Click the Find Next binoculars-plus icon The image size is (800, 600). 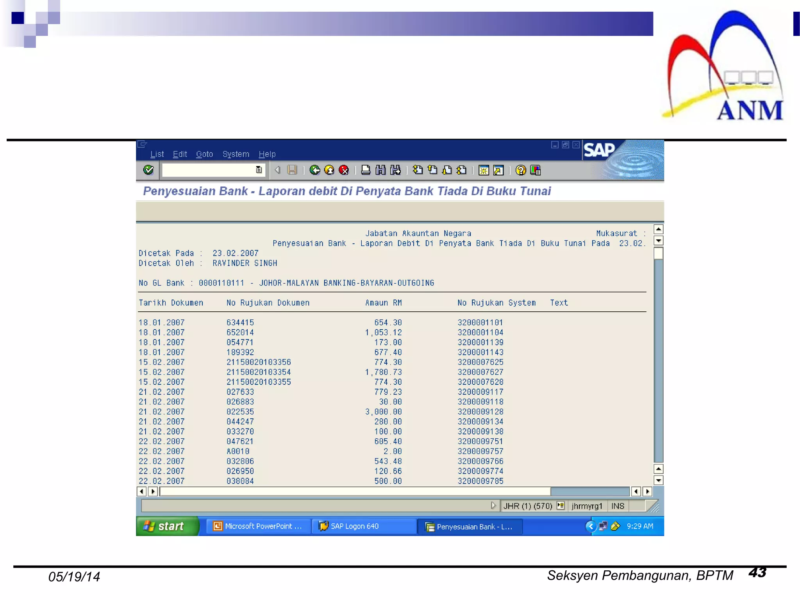click(395, 170)
